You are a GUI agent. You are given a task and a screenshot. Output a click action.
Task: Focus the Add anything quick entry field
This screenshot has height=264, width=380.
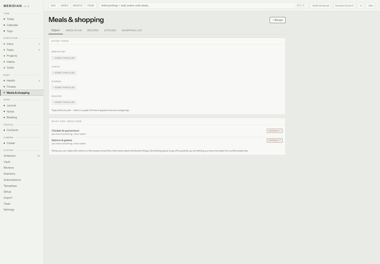tap(203, 5)
